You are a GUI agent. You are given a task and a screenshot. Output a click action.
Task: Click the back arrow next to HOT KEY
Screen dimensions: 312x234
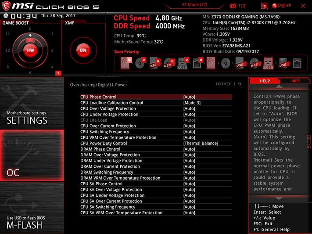(240, 84)
